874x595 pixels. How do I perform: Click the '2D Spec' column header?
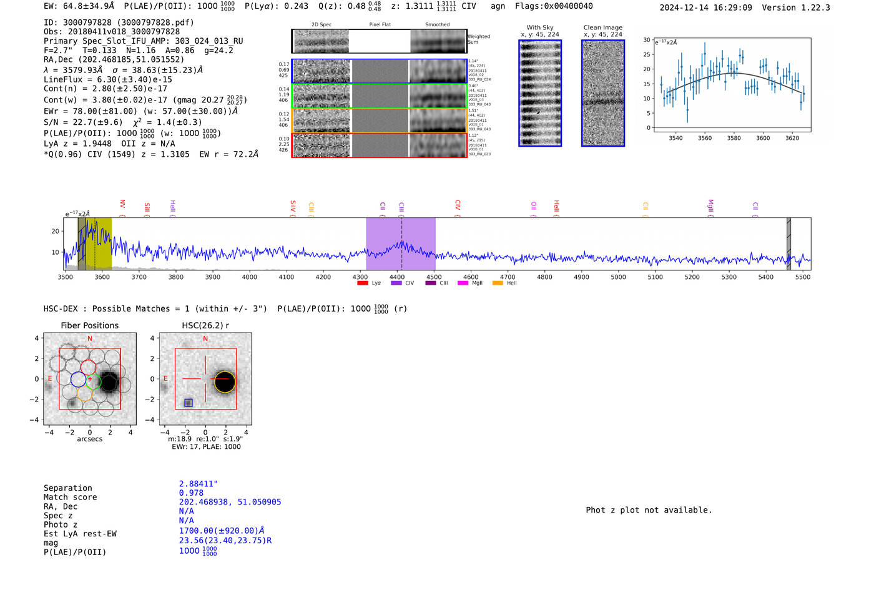click(x=322, y=25)
